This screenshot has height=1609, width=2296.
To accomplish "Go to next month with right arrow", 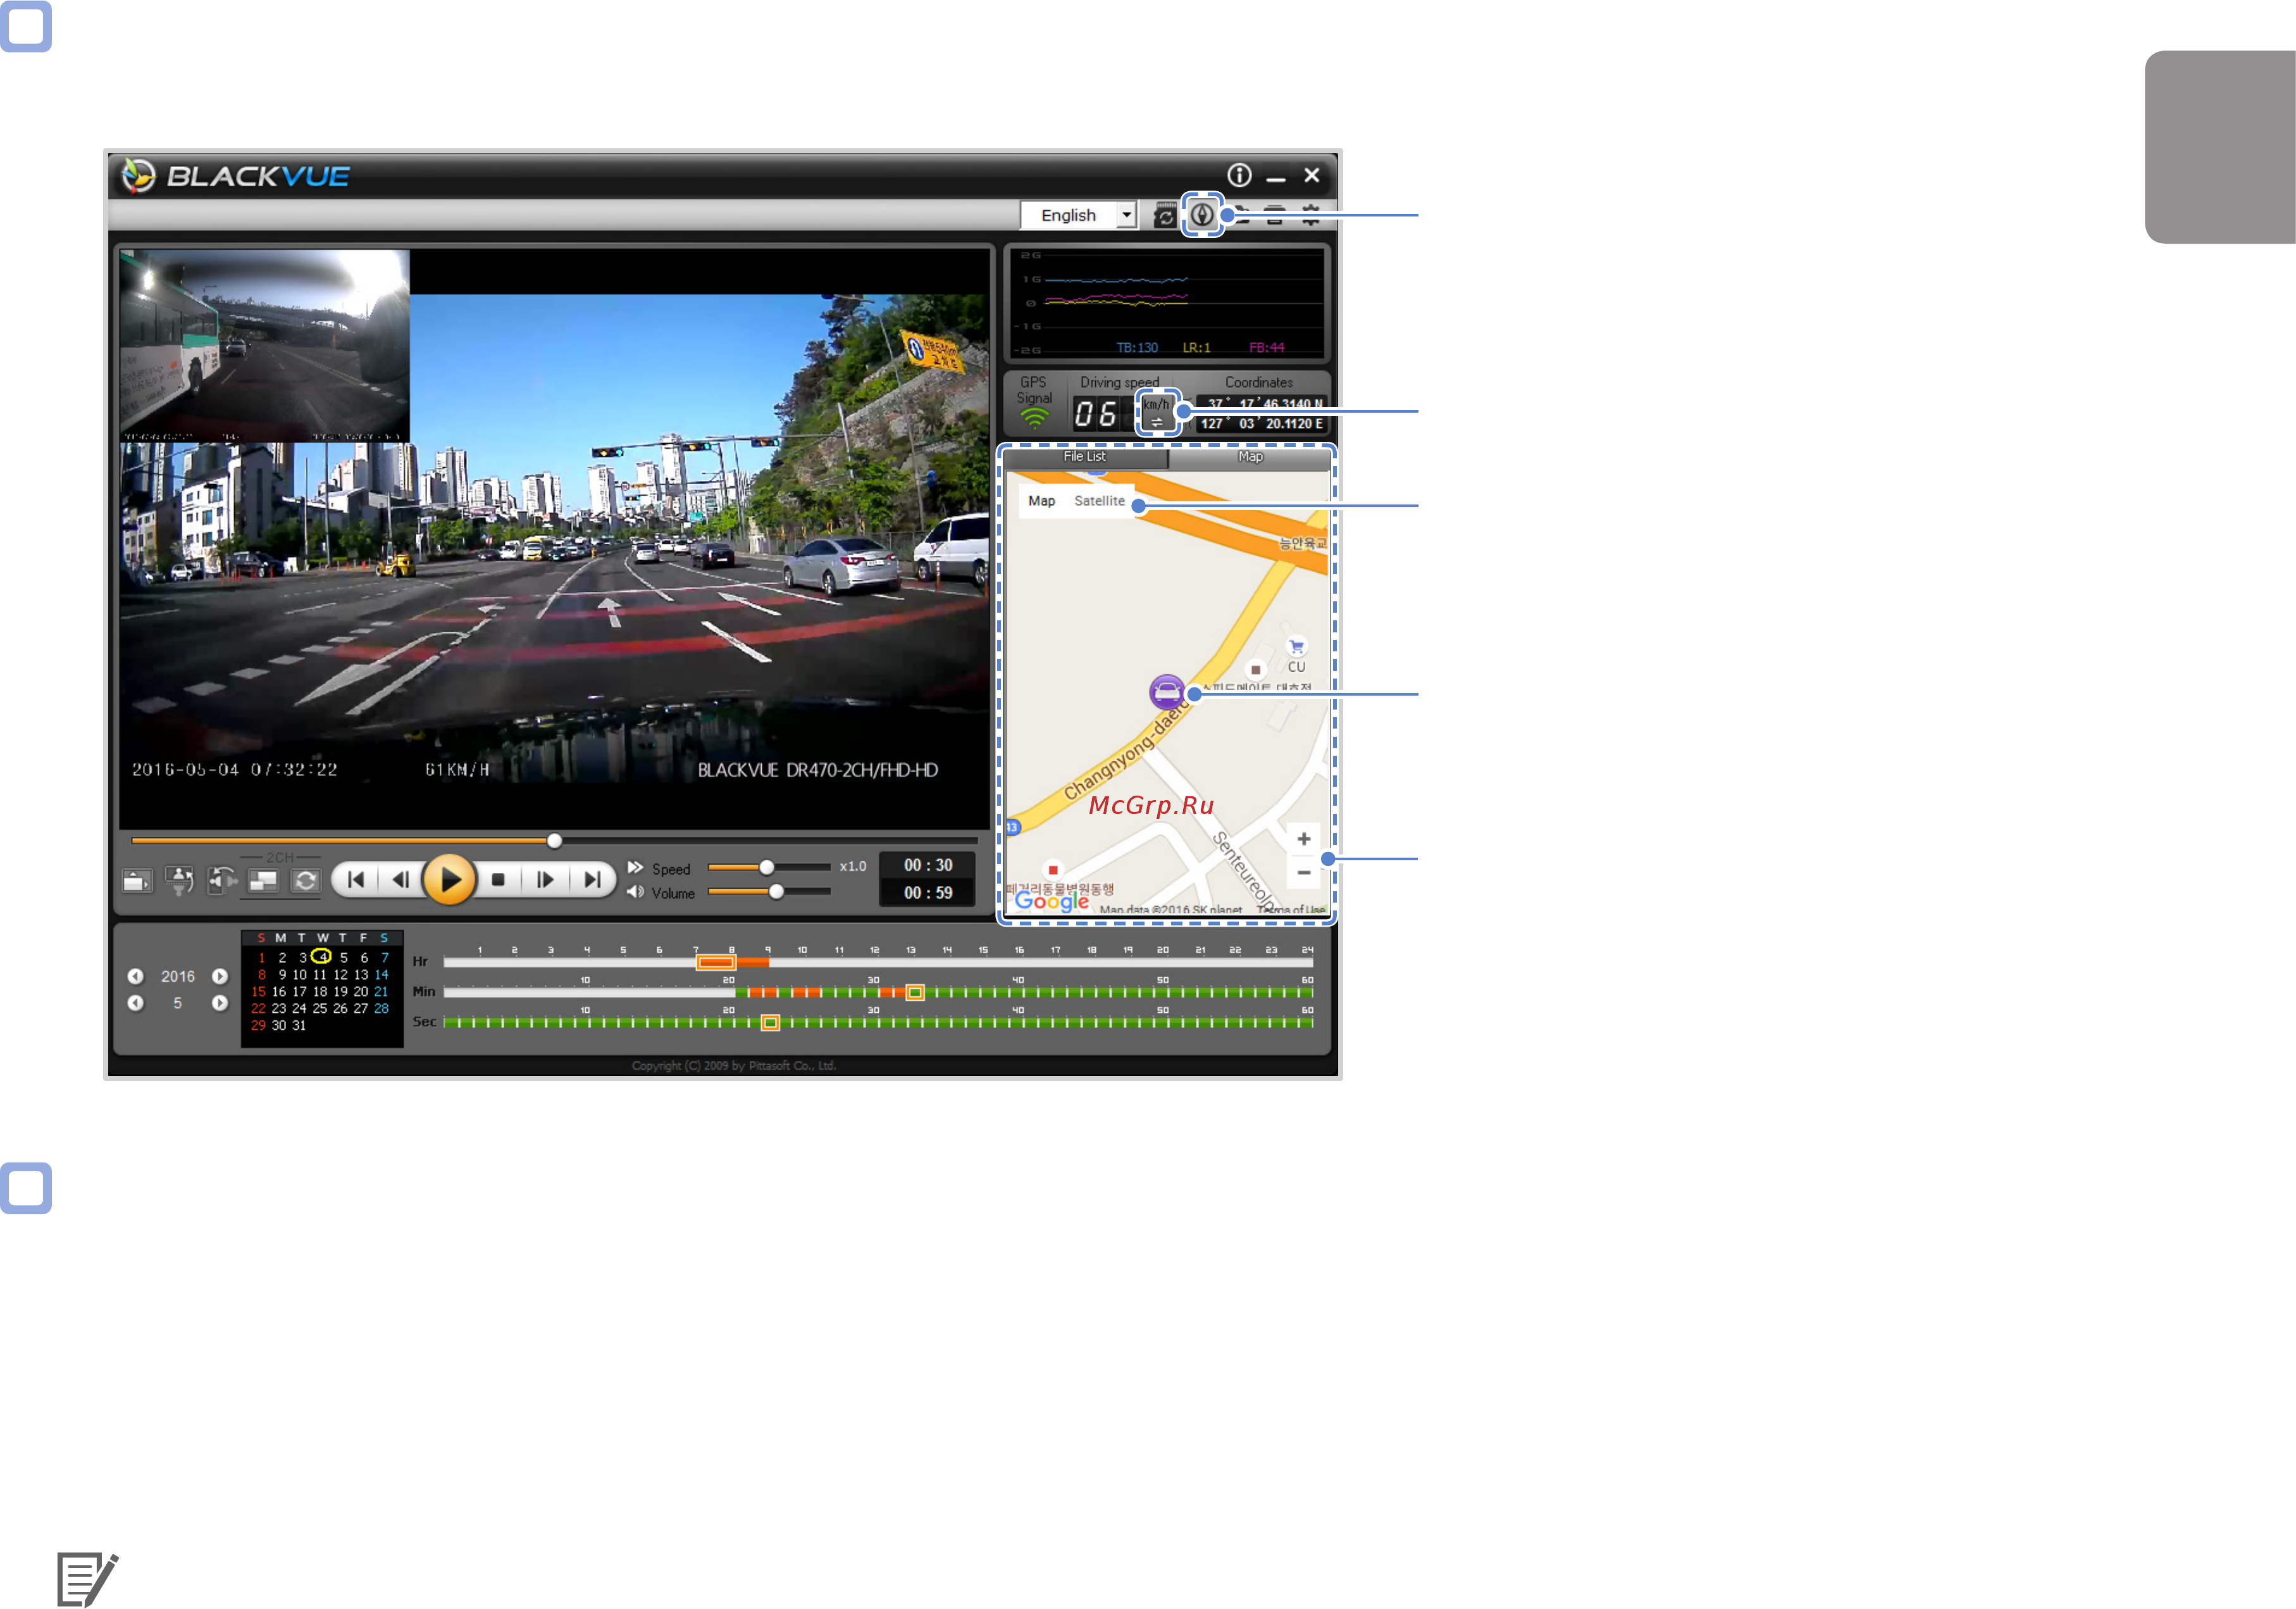I will [x=220, y=1003].
